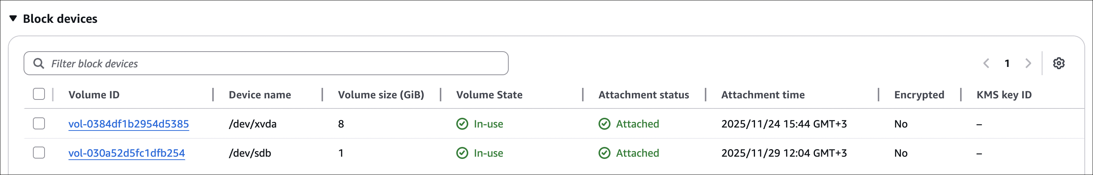Screen dimensions: 1093x175
Task: Go to next page of block devices
Action: 1028,64
